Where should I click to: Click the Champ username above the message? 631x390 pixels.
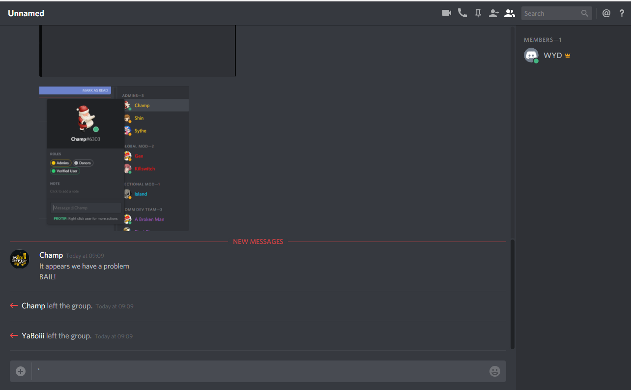click(51, 255)
